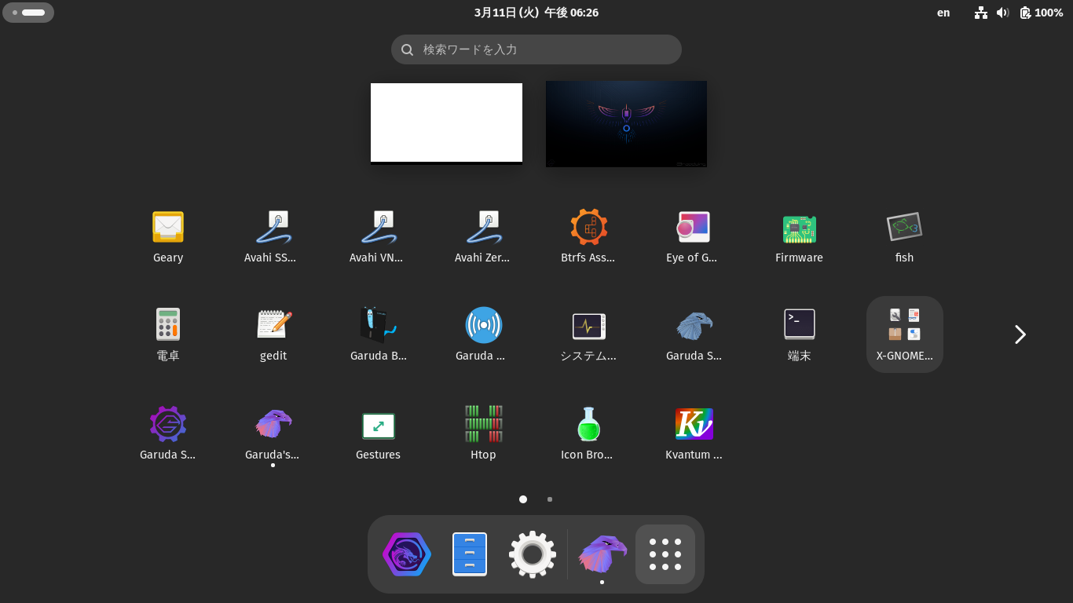Launch Icon Browser with green flask
The image size is (1073, 603).
tap(588, 433)
